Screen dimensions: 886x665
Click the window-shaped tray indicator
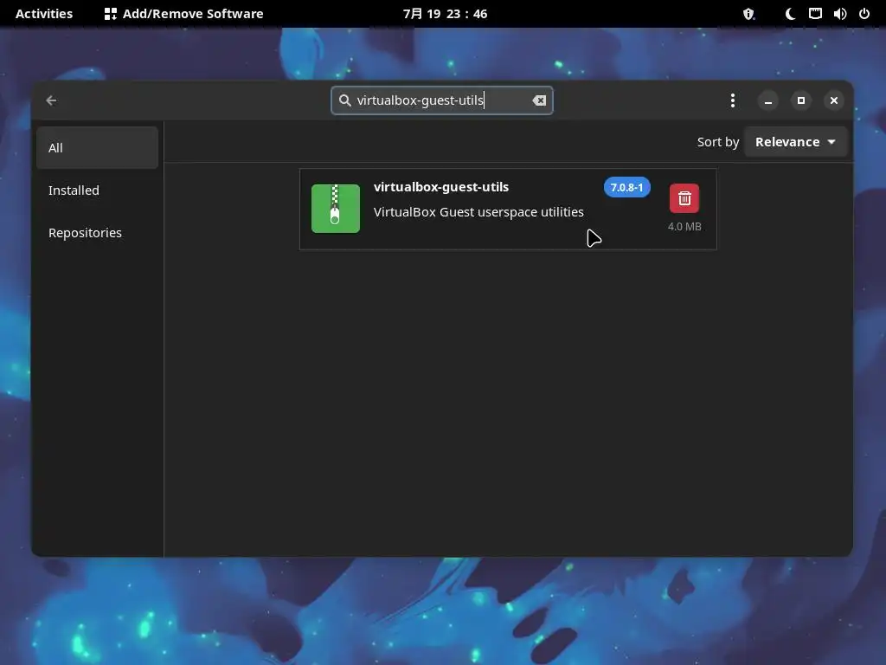pyautogui.click(x=815, y=14)
